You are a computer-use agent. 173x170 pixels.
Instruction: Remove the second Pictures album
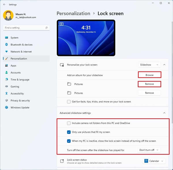click(x=149, y=93)
